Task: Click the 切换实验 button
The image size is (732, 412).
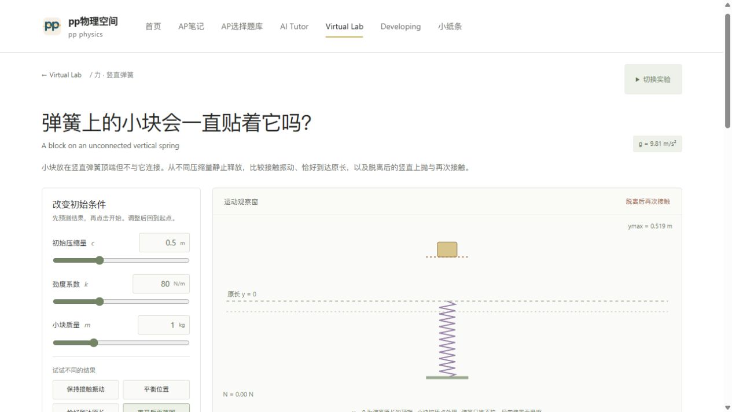Action: [x=653, y=79]
